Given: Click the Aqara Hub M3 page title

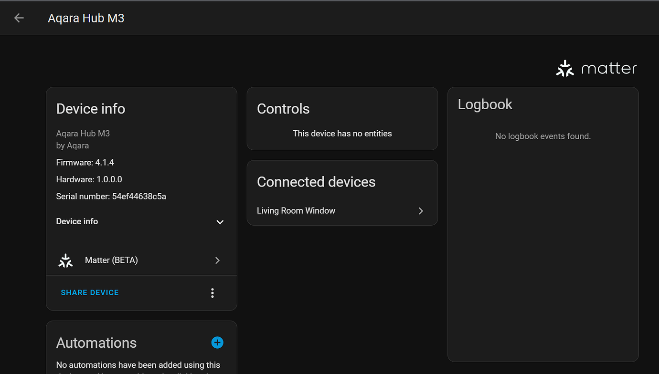Looking at the screenshot, I should coord(86,18).
